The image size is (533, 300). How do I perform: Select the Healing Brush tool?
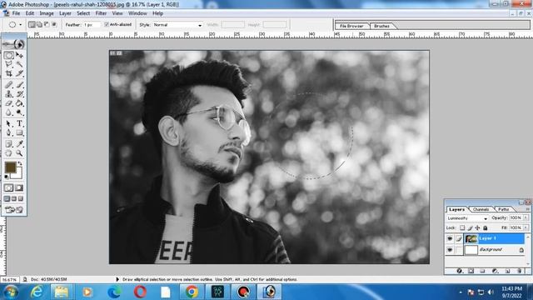[x=9, y=85]
